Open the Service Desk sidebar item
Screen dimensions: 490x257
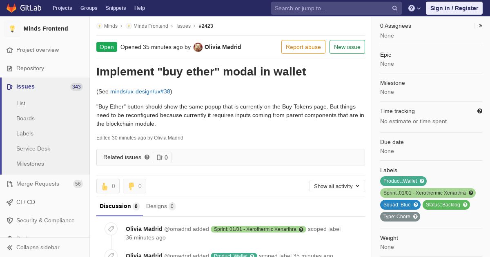coord(33,148)
